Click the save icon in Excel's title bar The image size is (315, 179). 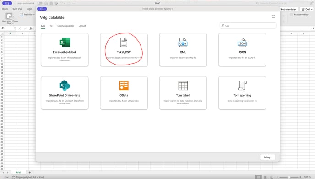(x=51, y=3)
